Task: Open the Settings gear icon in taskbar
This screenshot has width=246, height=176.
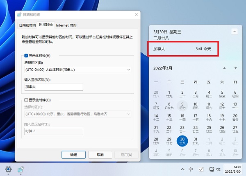Action: 8,169
